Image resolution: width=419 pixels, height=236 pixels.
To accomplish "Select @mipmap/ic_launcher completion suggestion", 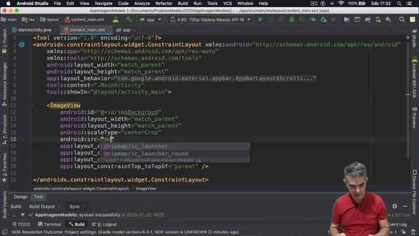I will [175, 146].
